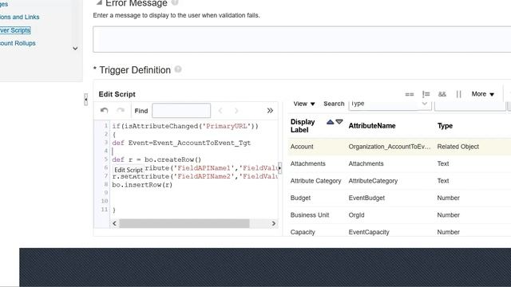Click splitter arrow beside script editor

click(279, 168)
